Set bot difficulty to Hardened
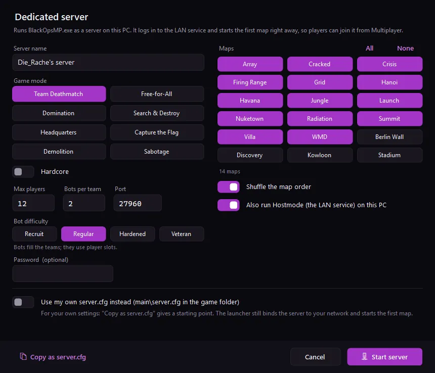The height and width of the screenshot is (373, 435). [133, 234]
